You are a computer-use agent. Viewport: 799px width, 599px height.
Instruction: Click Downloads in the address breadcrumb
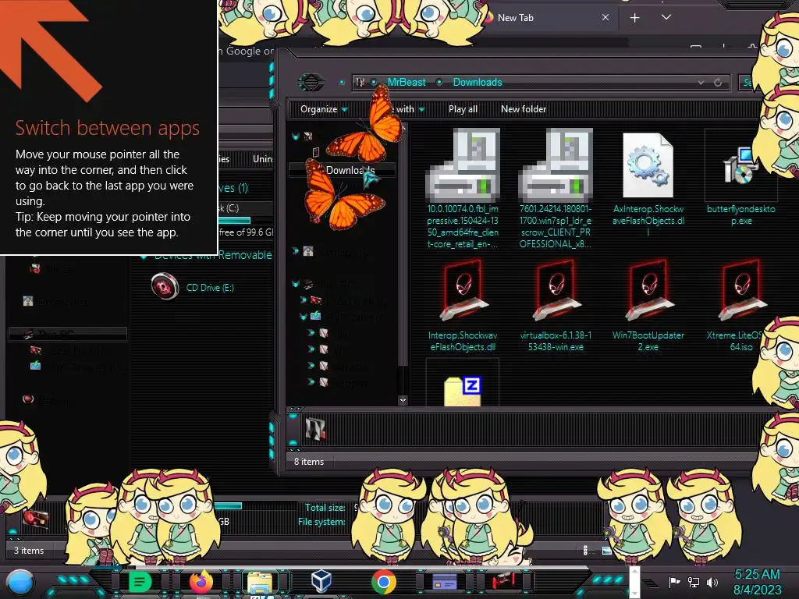click(478, 82)
